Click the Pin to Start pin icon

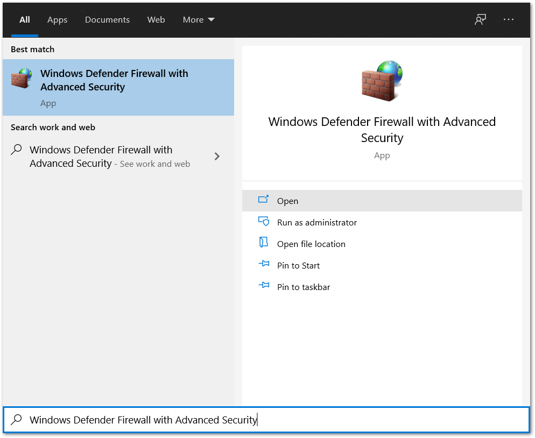[x=264, y=264]
